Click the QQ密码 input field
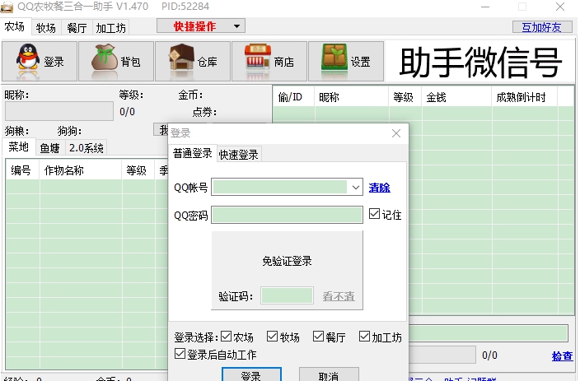The width and height of the screenshot is (580, 381). (287, 215)
